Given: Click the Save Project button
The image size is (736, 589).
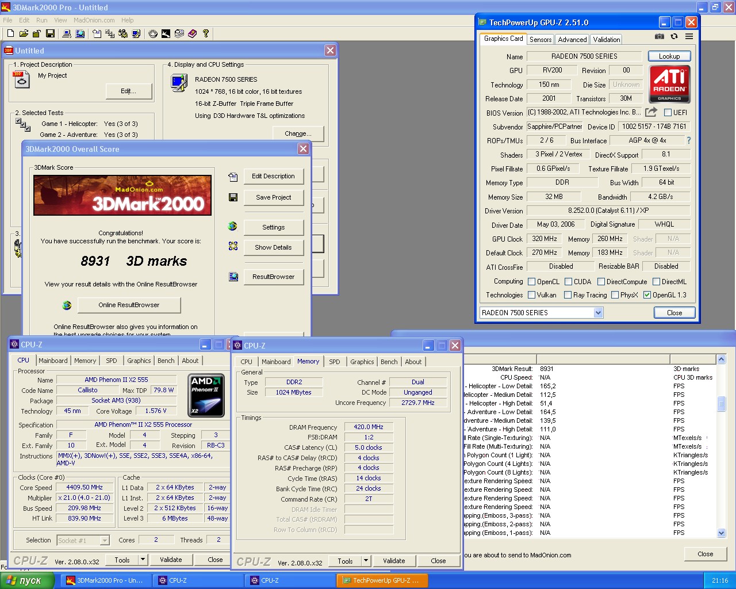Looking at the screenshot, I should [x=273, y=197].
